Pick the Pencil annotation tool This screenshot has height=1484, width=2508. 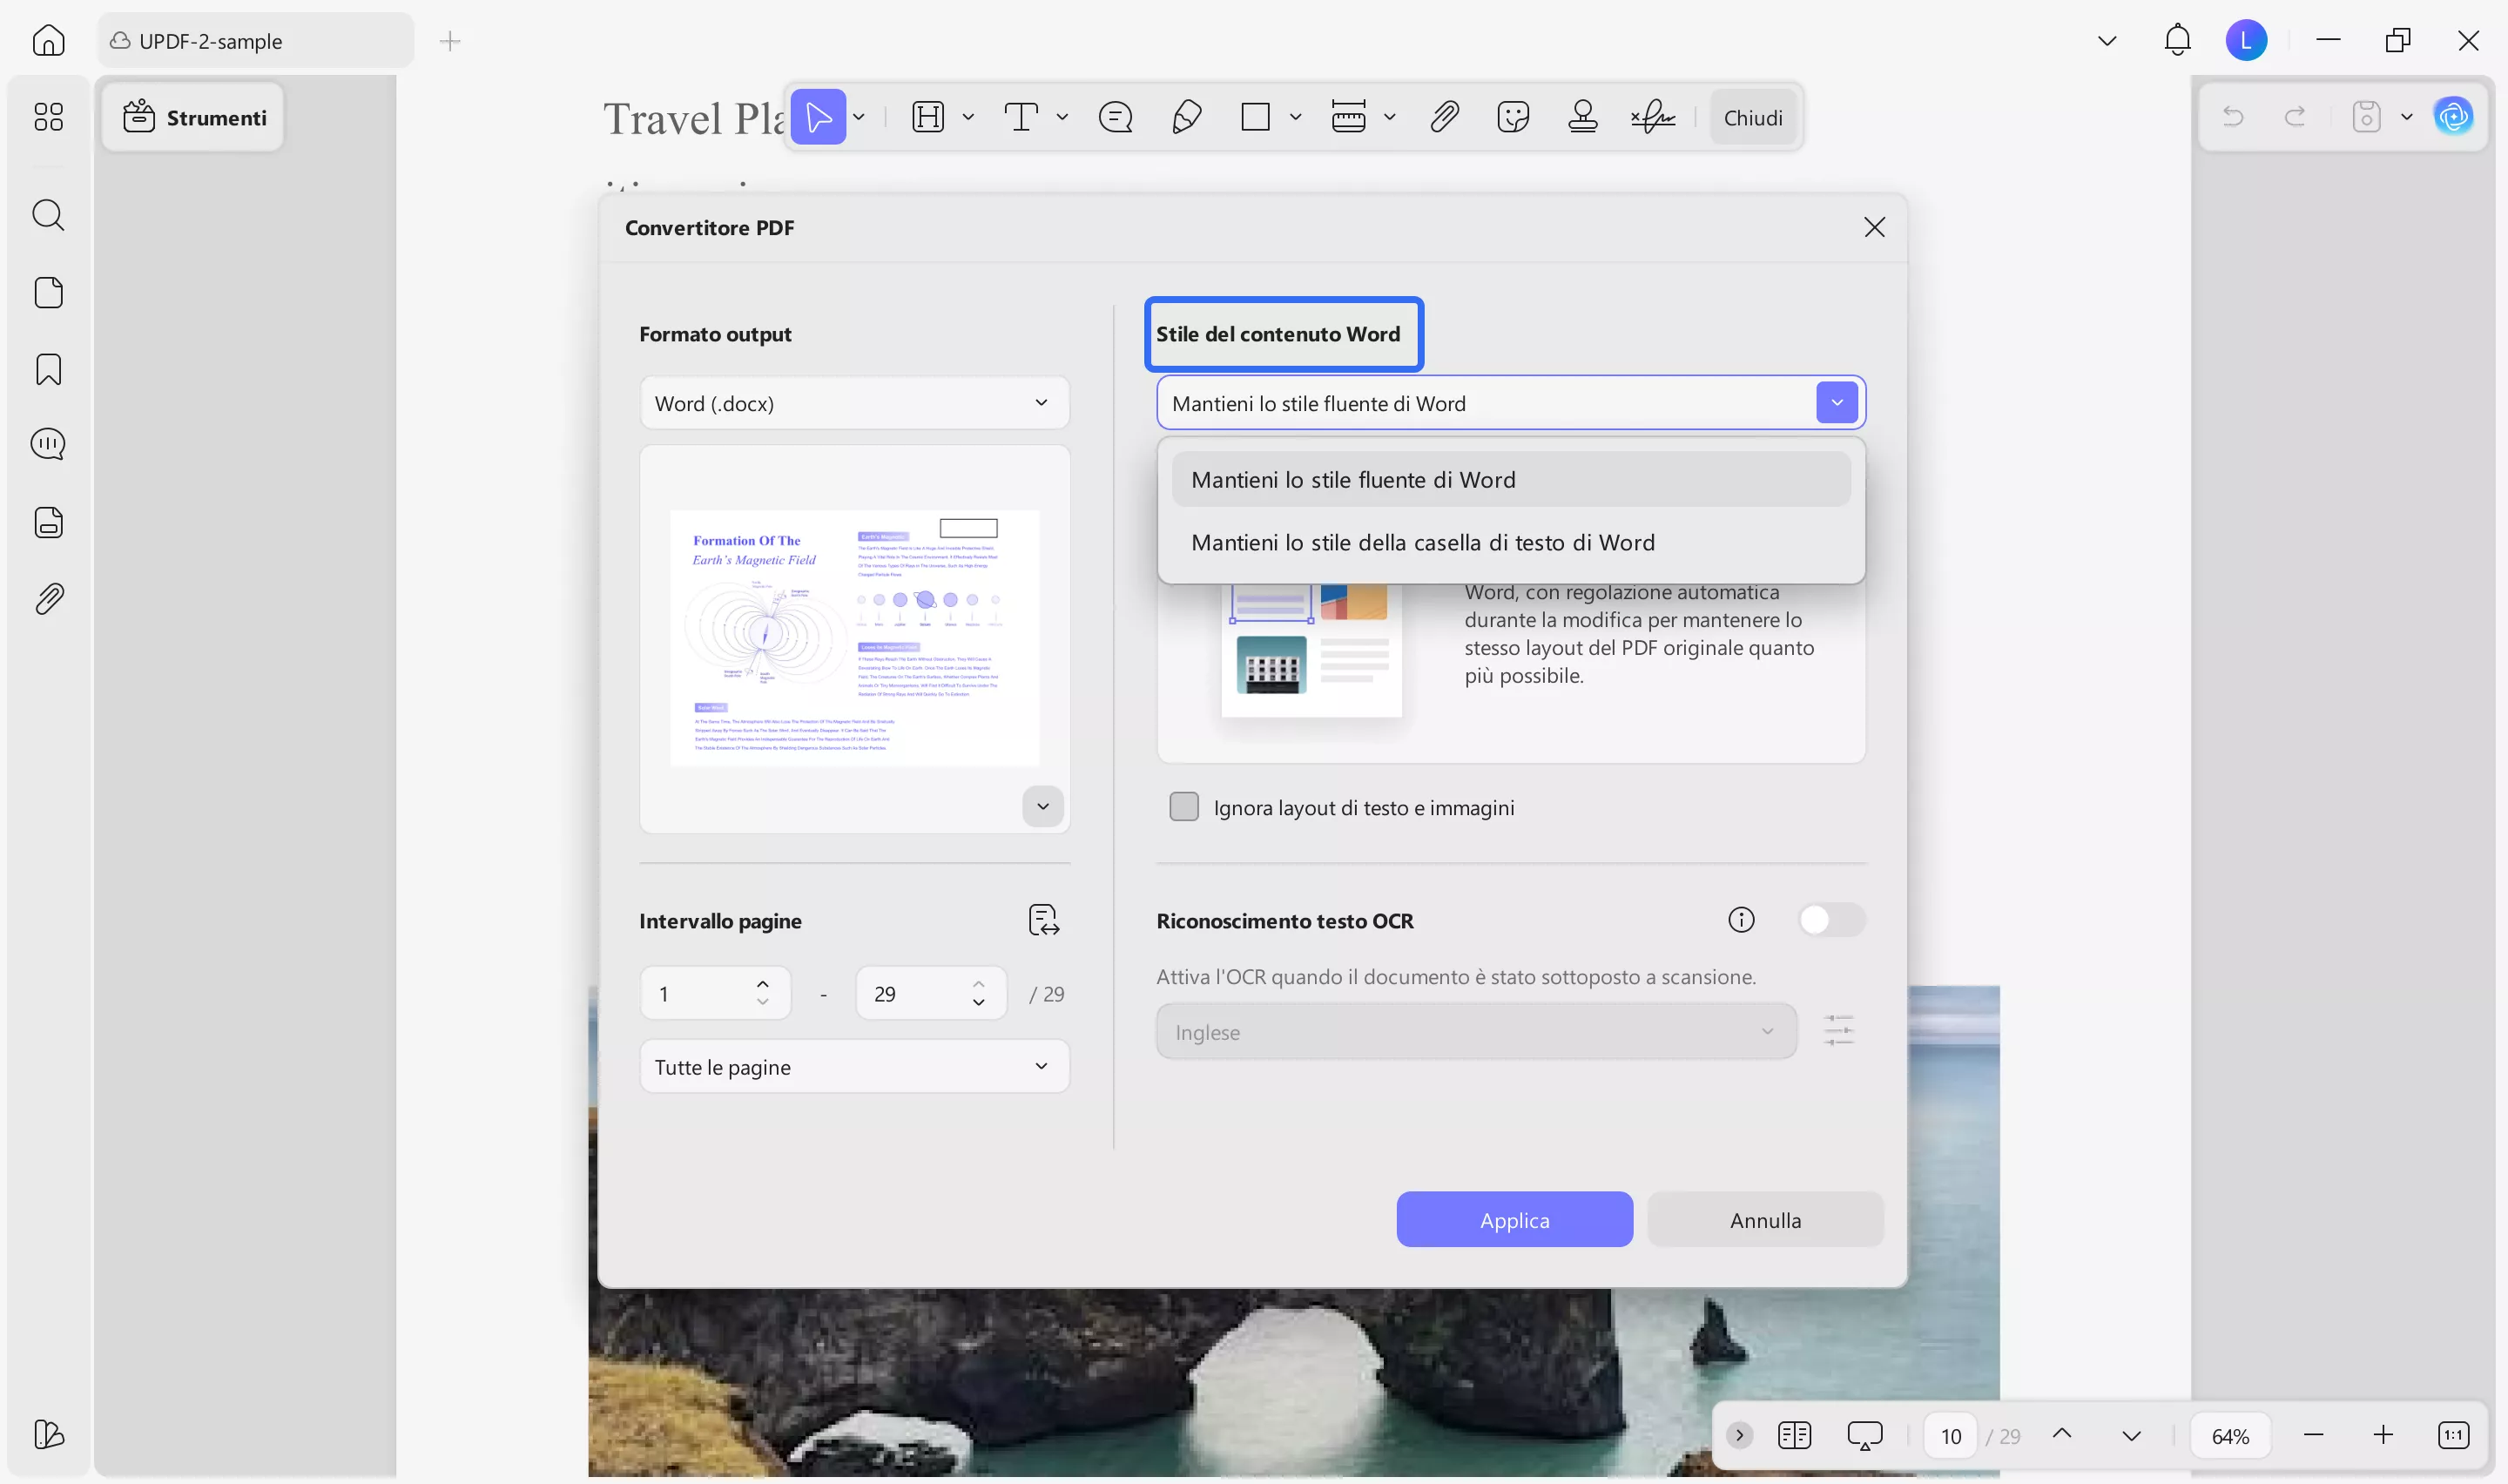click(x=1185, y=117)
